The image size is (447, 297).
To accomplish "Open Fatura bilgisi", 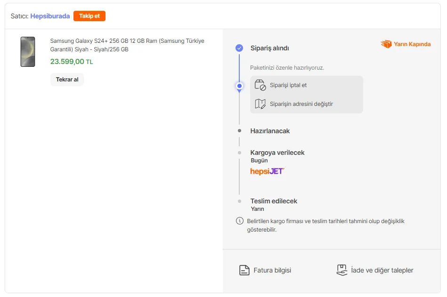I will tap(272, 270).
